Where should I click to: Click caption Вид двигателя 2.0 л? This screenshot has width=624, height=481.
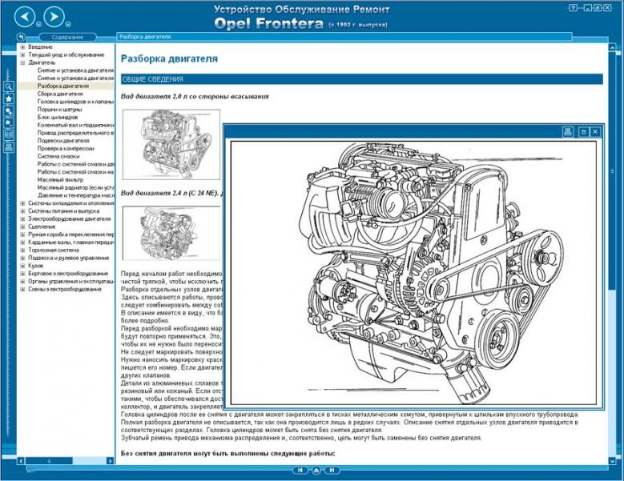tap(195, 96)
